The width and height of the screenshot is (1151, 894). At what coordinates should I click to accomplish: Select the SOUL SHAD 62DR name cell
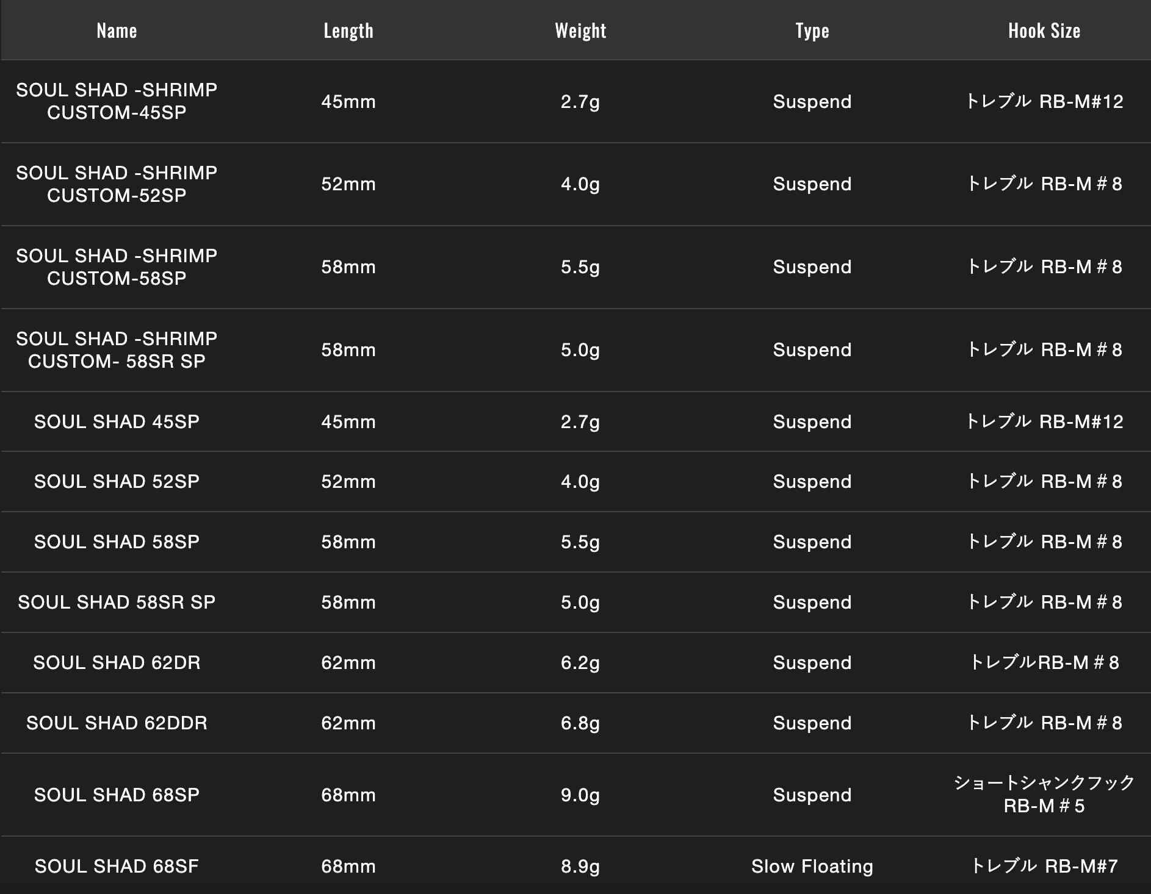click(117, 662)
